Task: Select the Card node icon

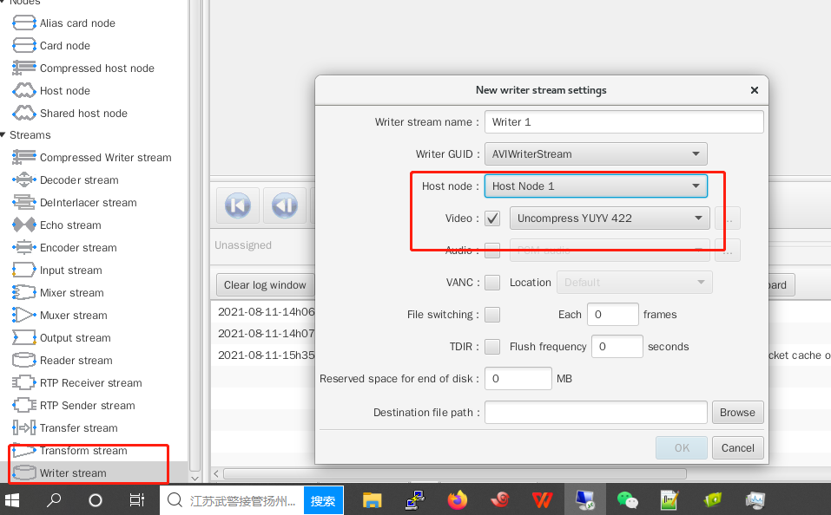Action: pos(23,46)
